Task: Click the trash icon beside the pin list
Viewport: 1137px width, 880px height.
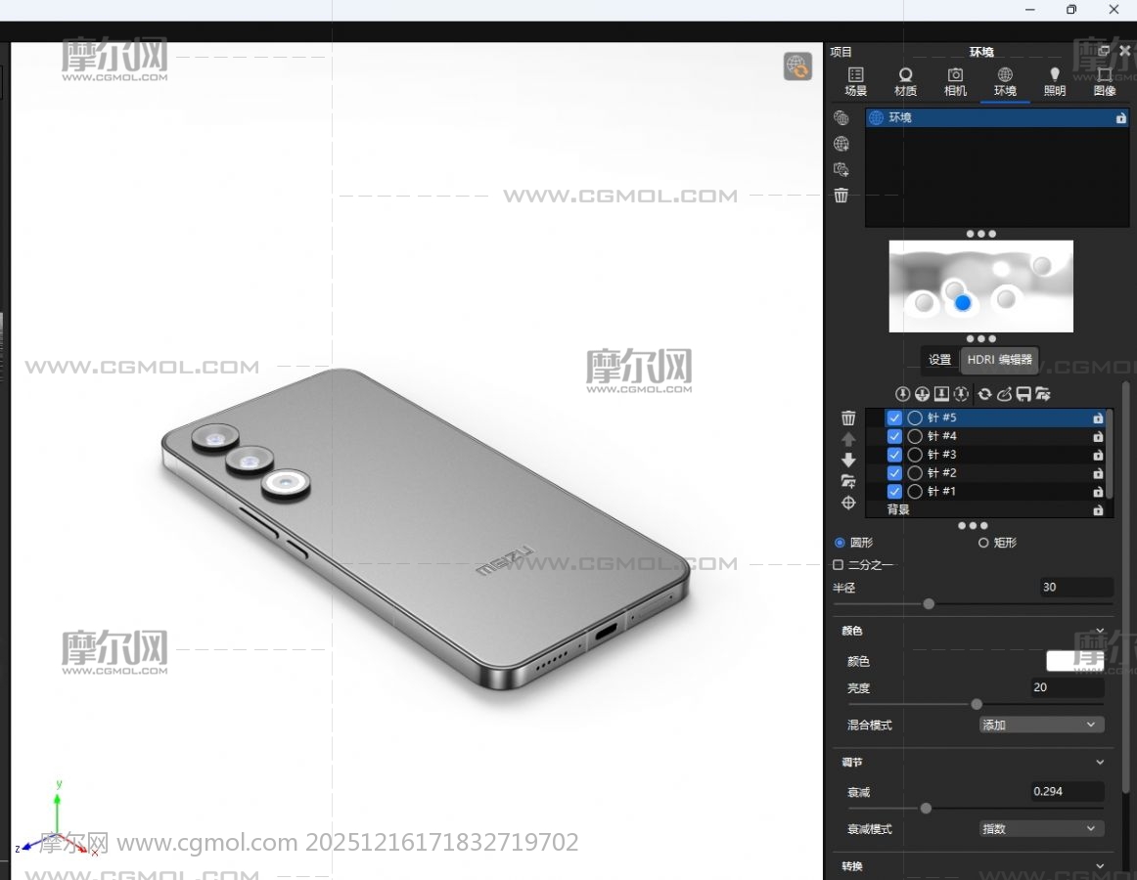Action: tap(848, 418)
